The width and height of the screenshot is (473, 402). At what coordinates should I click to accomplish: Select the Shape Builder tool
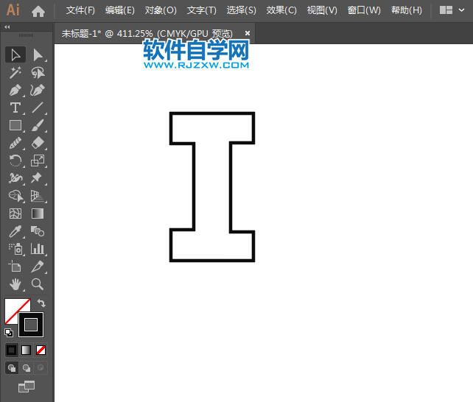[x=15, y=196]
